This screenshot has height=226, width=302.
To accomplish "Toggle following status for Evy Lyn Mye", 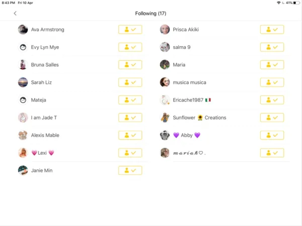I will coord(130,47).
